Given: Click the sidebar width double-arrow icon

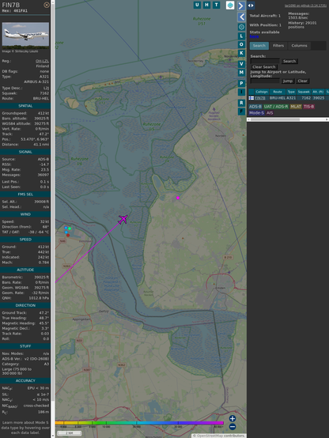Looking at the screenshot, I should pos(251,6).
